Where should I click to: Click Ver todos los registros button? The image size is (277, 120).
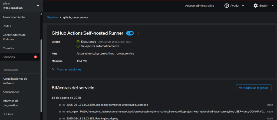253,88
